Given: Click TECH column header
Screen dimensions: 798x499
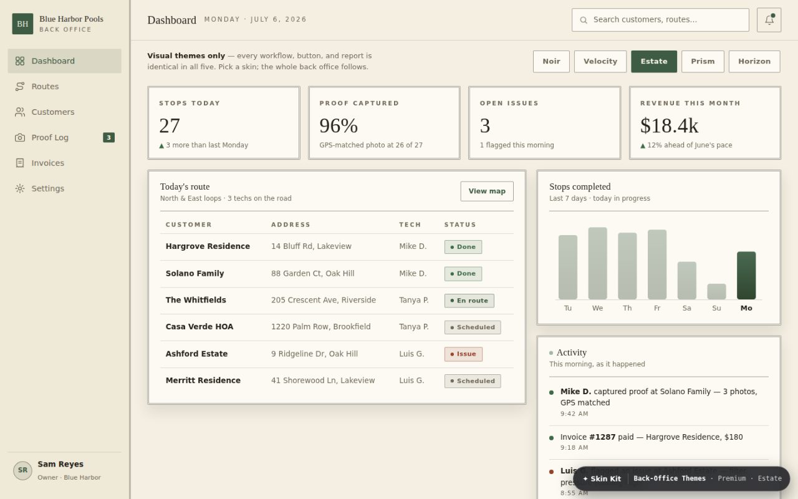Looking at the screenshot, I should pos(410,225).
